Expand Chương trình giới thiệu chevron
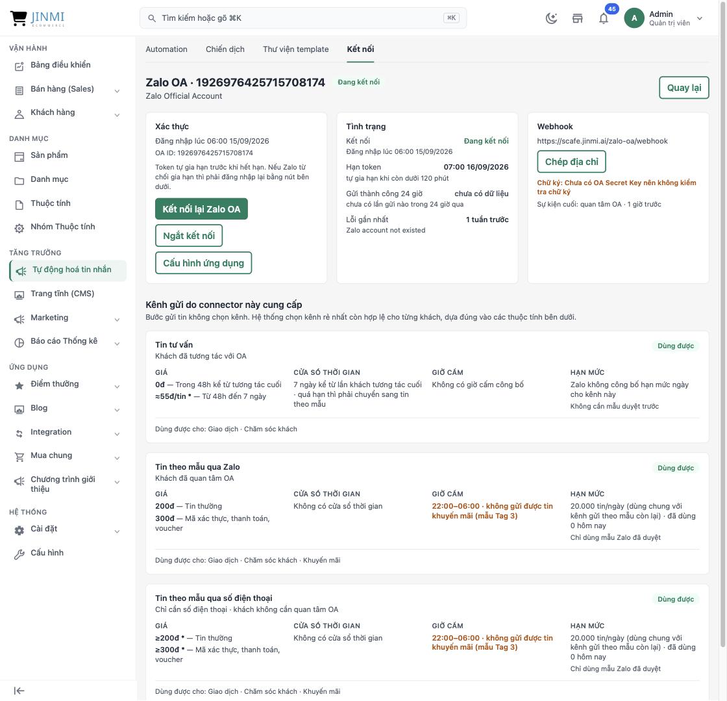This screenshot has height=701, width=727. tap(117, 482)
